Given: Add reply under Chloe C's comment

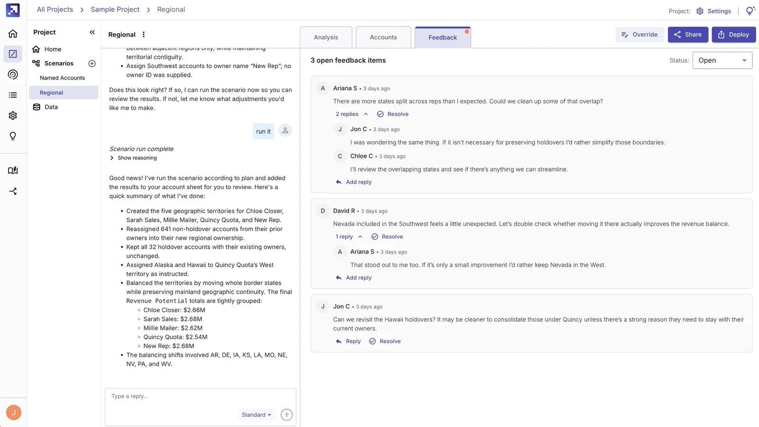Looking at the screenshot, I should [353, 182].
